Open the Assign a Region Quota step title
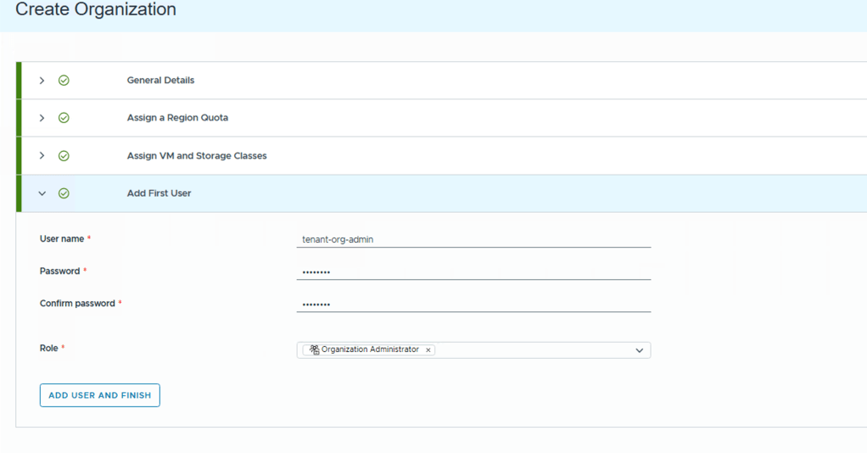The width and height of the screenshot is (867, 453). point(177,118)
